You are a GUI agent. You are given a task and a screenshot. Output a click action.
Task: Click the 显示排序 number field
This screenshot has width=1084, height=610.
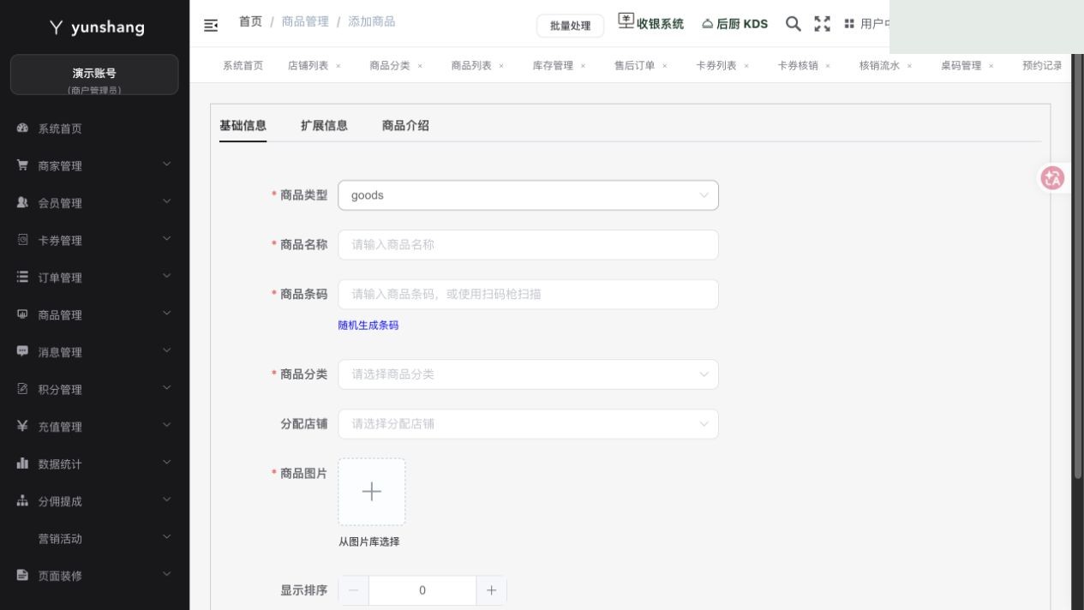pos(422,590)
